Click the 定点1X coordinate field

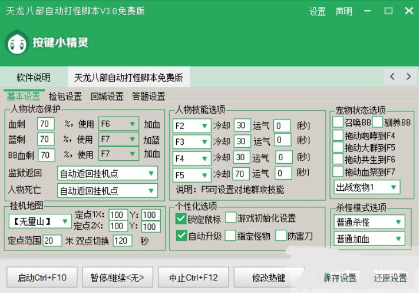(x=118, y=215)
